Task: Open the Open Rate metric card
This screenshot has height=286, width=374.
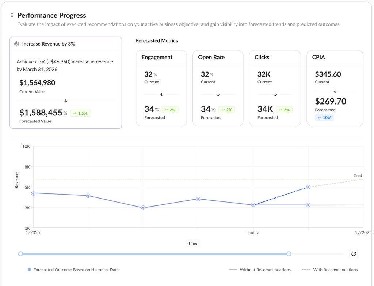Action: click(x=218, y=89)
